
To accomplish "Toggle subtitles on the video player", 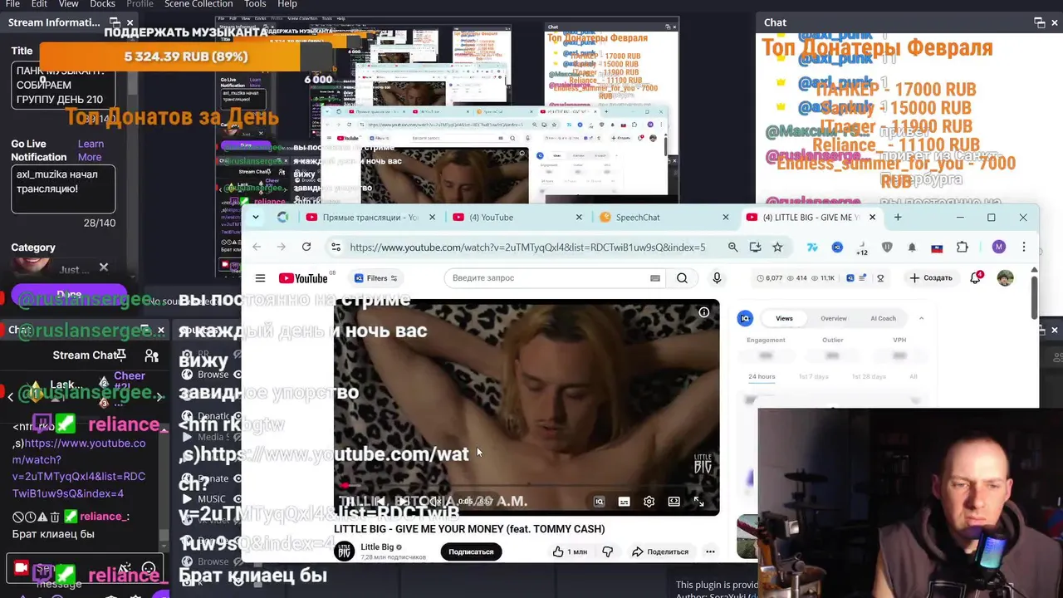I will point(625,502).
